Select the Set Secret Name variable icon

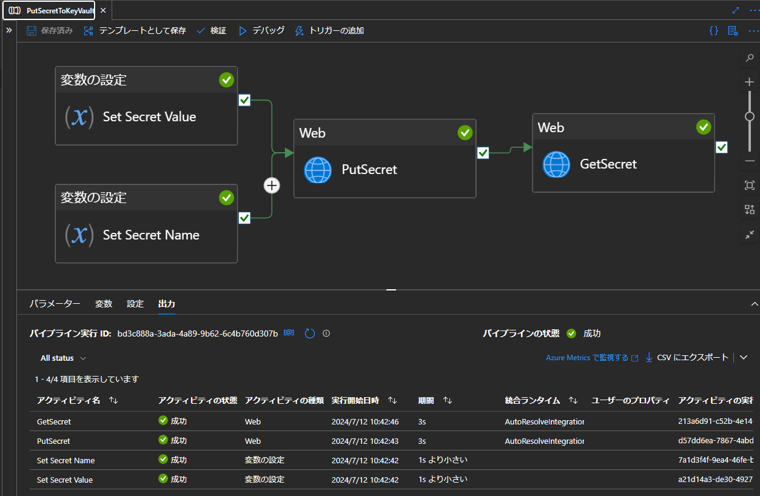[x=79, y=235]
